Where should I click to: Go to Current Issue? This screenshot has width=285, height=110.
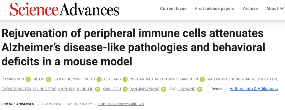[173, 8]
